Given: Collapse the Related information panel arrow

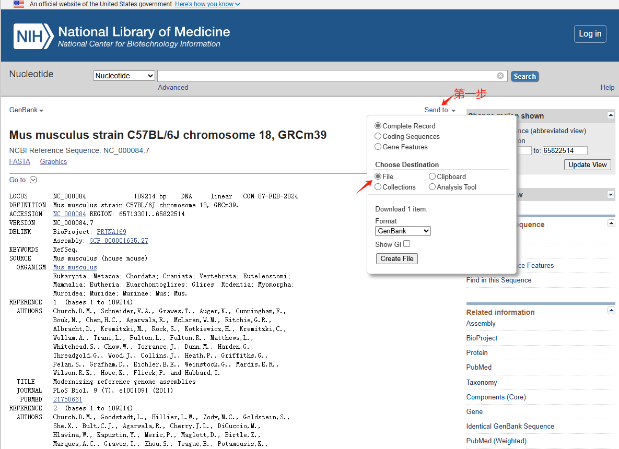Looking at the screenshot, I should click(x=611, y=311).
